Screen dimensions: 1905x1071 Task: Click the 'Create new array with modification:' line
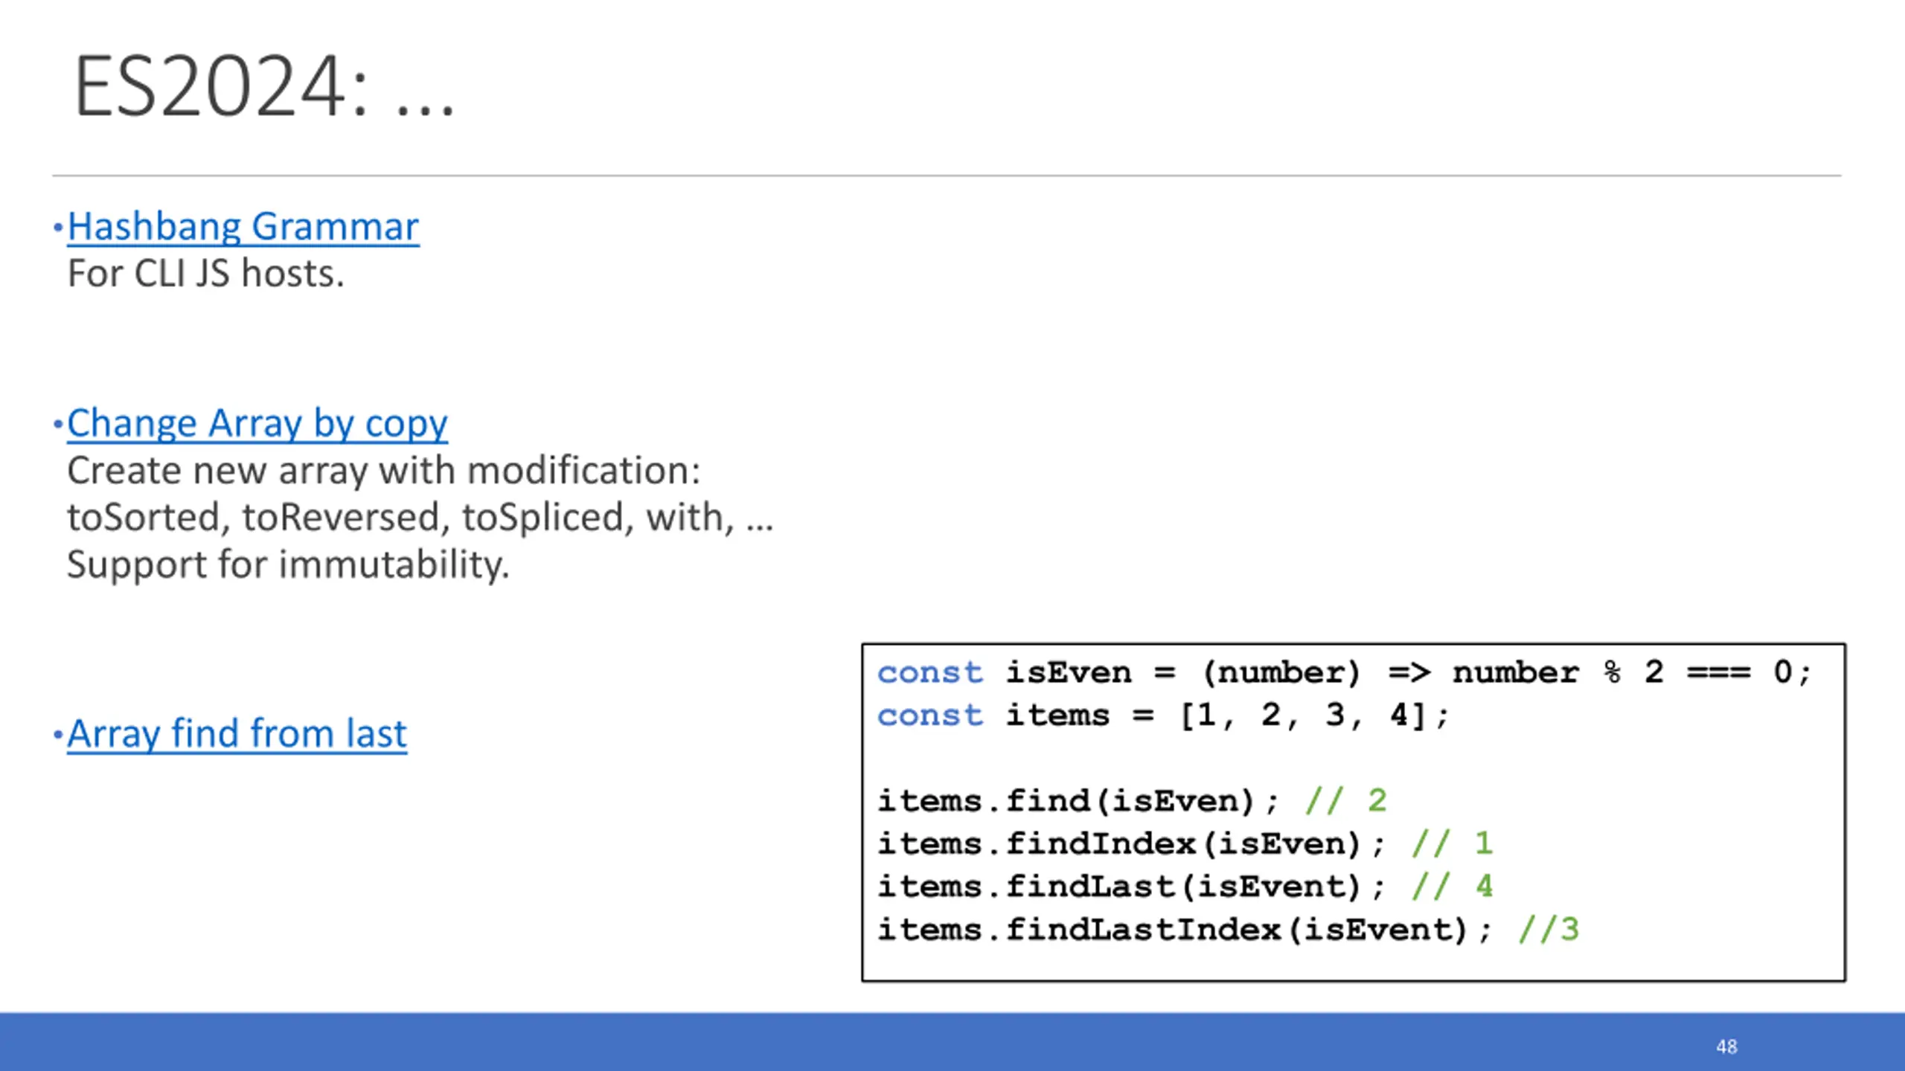(x=384, y=471)
